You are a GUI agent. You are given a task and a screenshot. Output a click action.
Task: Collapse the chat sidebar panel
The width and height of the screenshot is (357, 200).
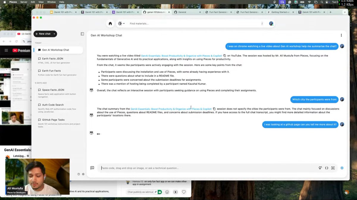coord(82,34)
